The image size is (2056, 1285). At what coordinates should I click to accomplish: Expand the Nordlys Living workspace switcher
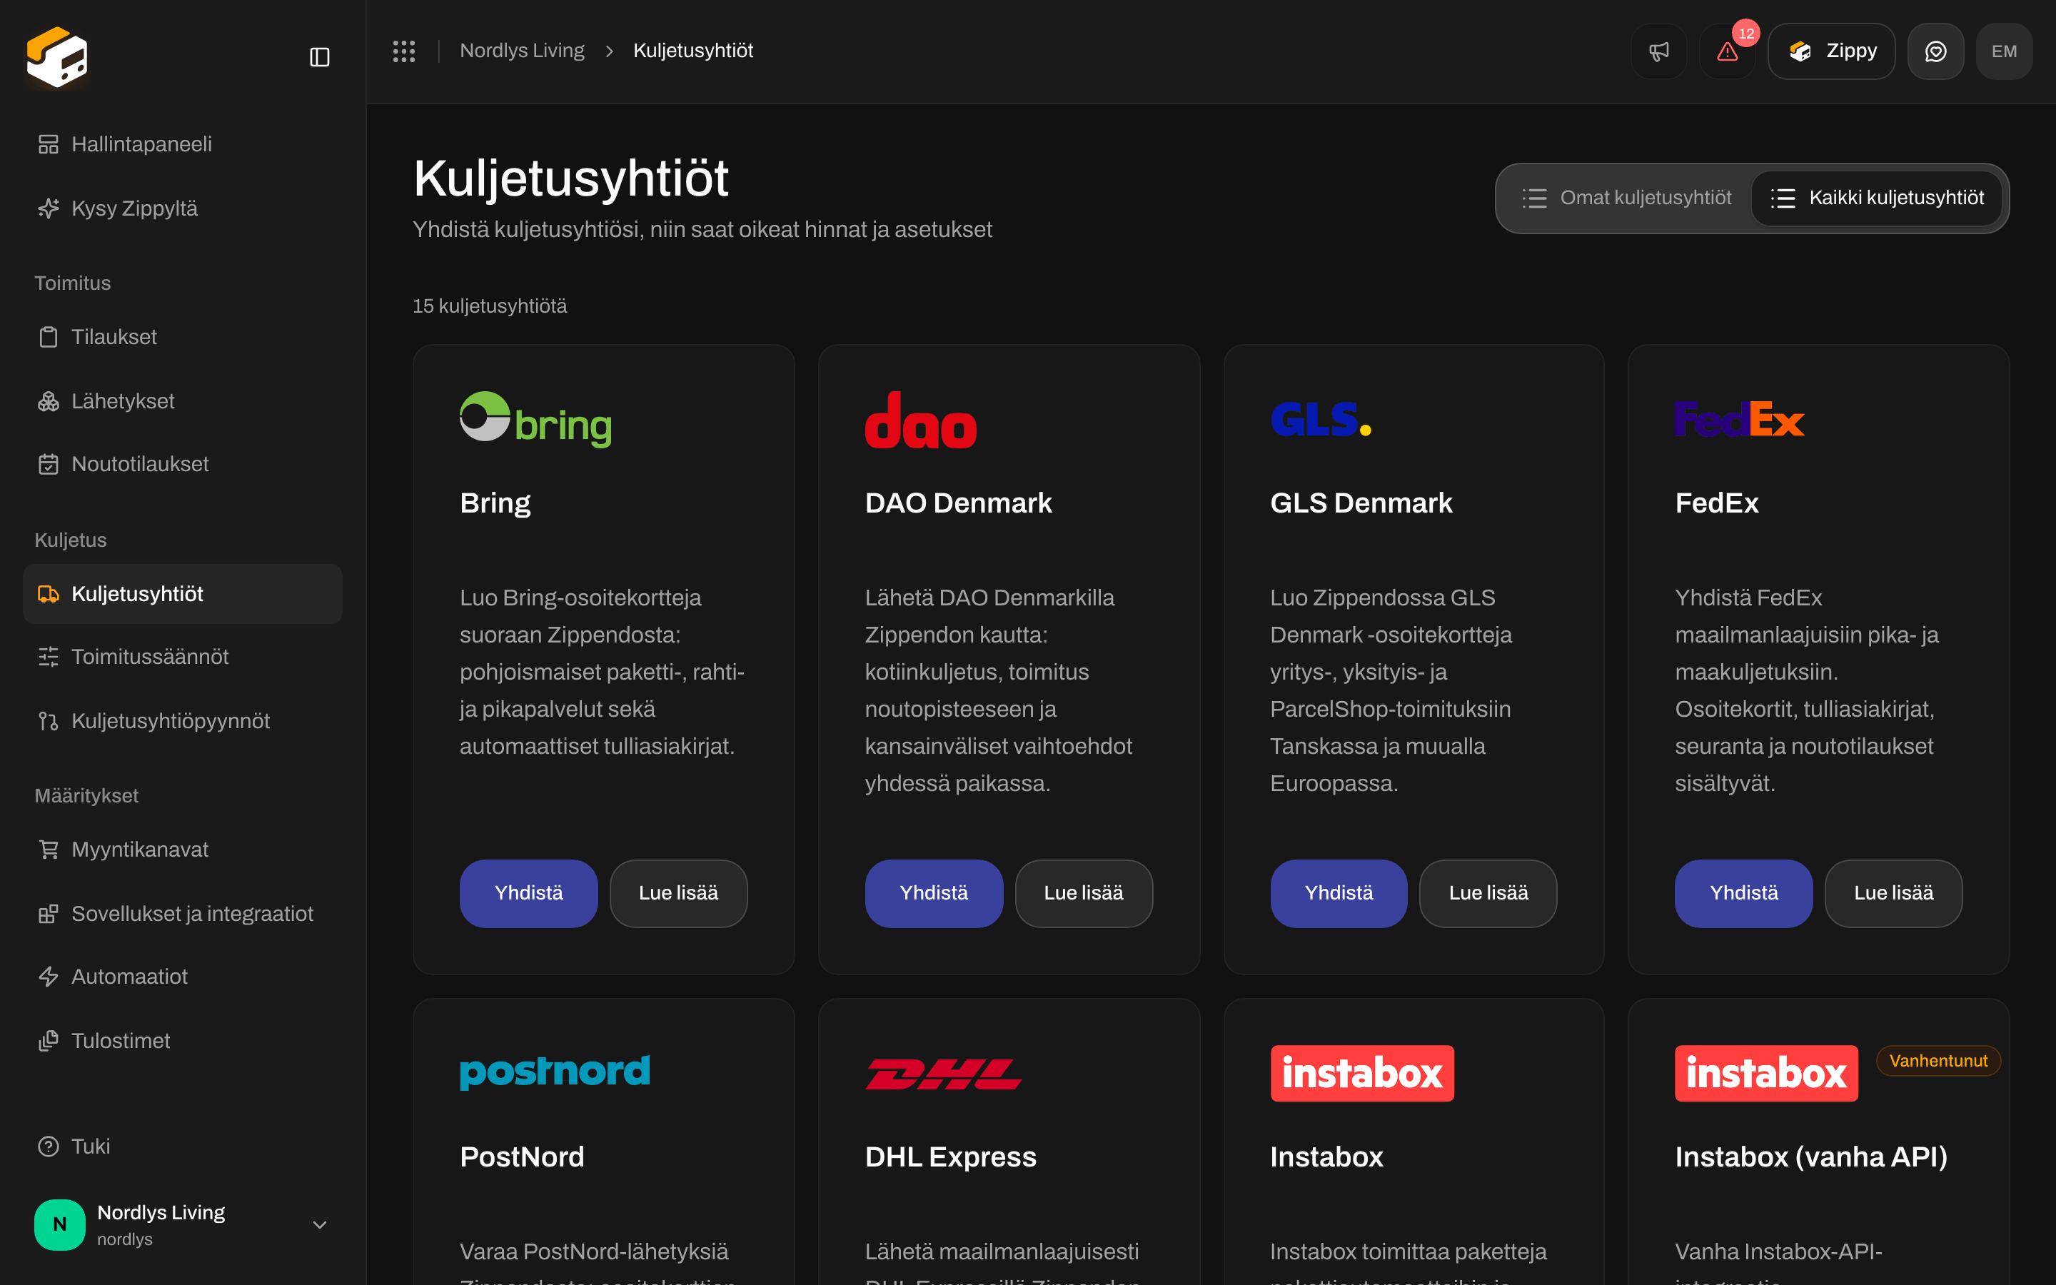pos(183,1224)
